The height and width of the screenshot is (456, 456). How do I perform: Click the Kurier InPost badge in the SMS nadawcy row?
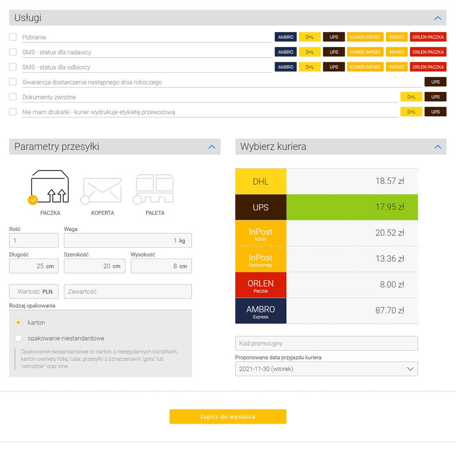click(x=365, y=52)
